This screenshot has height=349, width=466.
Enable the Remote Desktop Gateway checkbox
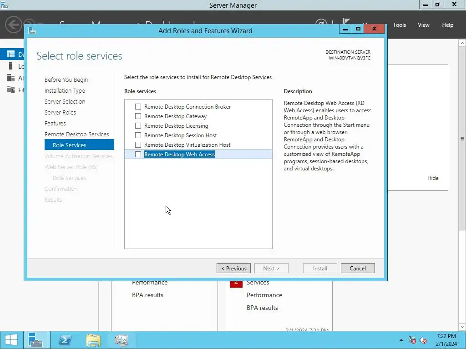pos(138,116)
